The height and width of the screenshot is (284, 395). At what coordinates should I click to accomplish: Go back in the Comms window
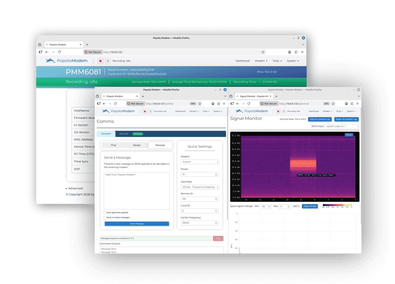click(104, 104)
